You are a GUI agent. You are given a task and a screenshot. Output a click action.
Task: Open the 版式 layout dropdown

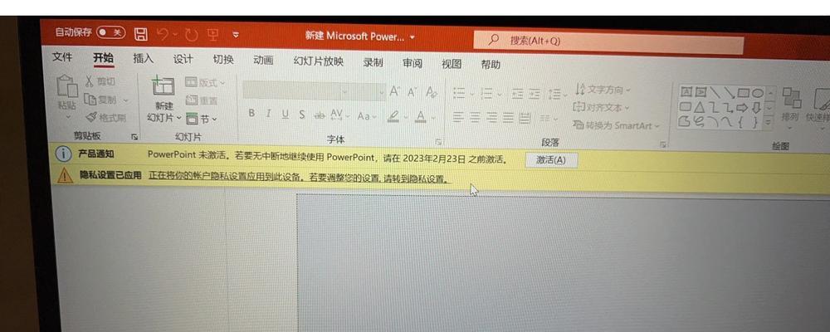pos(205,83)
